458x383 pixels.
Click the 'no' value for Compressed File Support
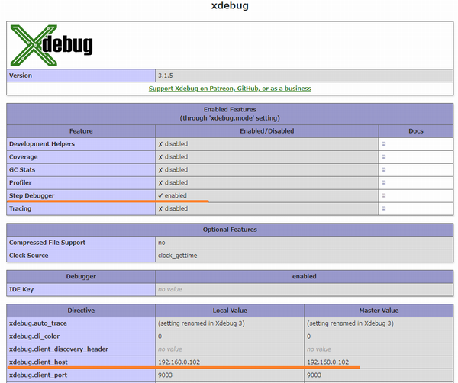[162, 243]
